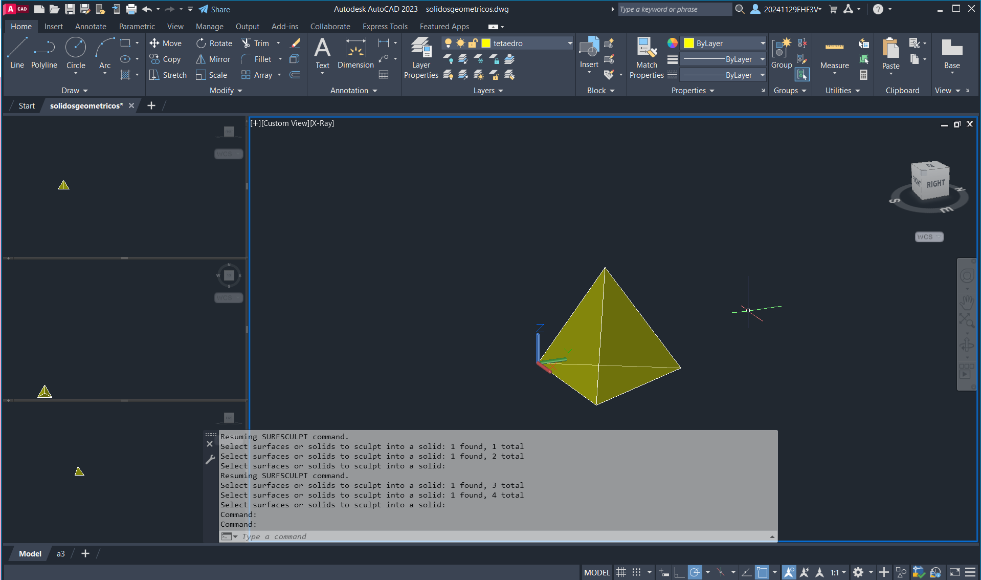
Task: Click the ViewCube RIGHT face
Action: coord(935,184)
